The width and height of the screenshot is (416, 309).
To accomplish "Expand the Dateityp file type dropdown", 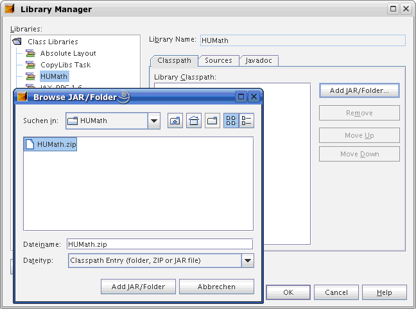I will [248, 261].
